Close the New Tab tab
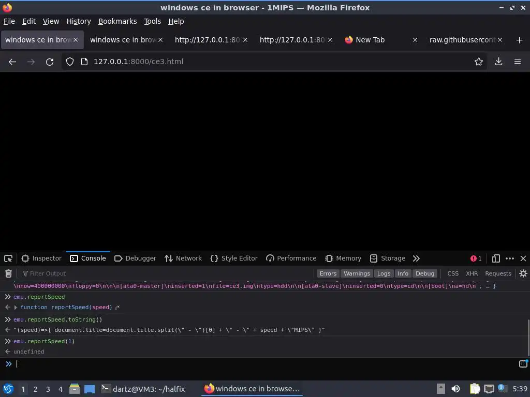 [x=415, y=40]
